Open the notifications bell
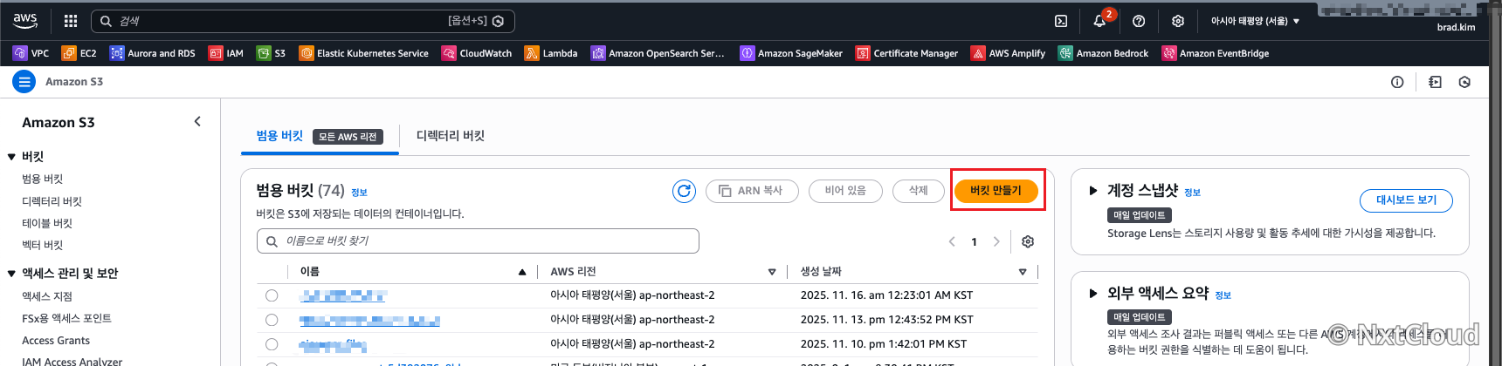The image size is (1502, 366). coord(1100,21)
